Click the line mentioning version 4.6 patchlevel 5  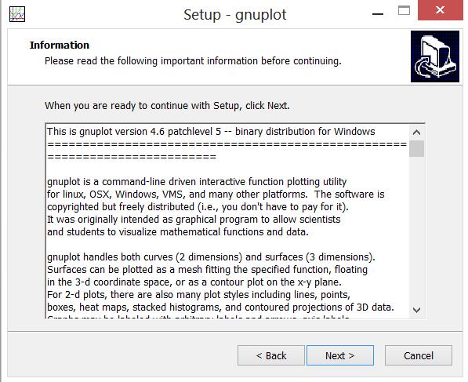coord(211,132)
